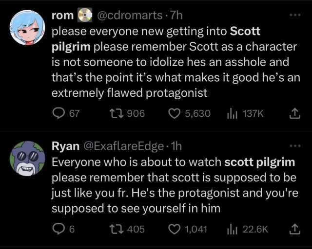This screenshot has width=312, height=249.
Task: Click the display name Ryan
Action: coord(64,145)
